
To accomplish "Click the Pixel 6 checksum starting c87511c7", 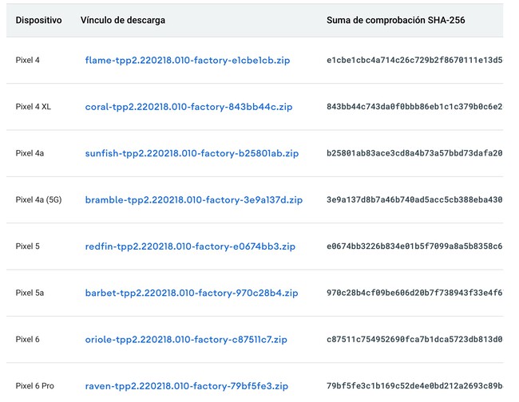I will [414, 340].
